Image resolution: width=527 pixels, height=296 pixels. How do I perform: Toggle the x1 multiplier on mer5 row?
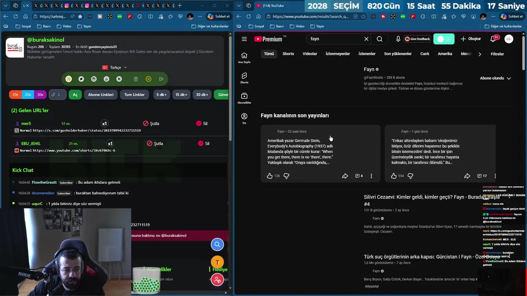tap(104, 123)
